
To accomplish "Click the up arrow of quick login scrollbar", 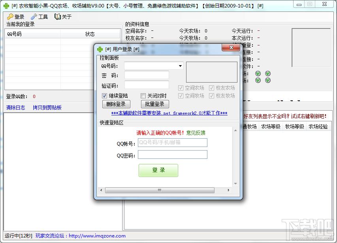I will pyautogui.click(x=236, y=130).
